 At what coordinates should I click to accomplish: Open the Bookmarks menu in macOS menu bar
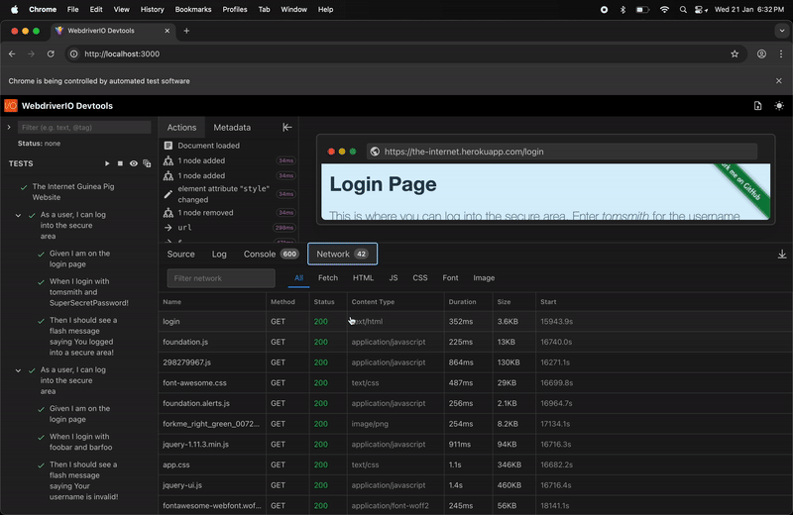pos(192,9)
